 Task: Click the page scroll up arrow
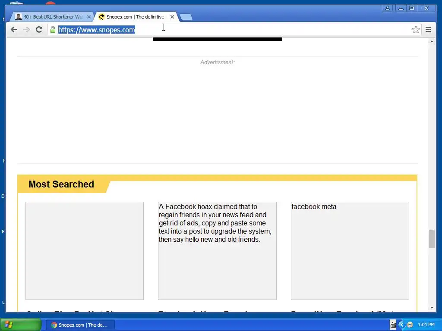[432, 41]
